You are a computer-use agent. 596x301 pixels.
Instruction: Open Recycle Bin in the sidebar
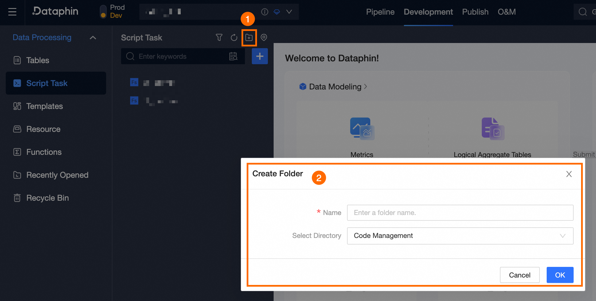click(x=56, y=198)
